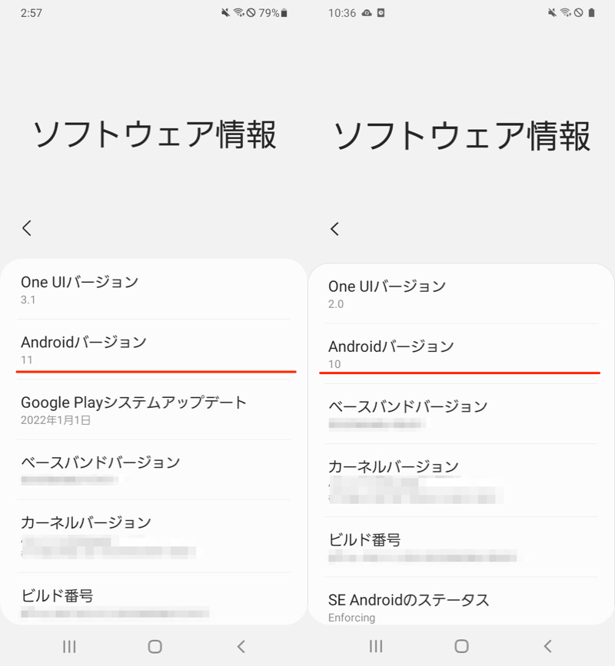
Task: Tap the Android version 11 entry
Action: pos(154,350)
